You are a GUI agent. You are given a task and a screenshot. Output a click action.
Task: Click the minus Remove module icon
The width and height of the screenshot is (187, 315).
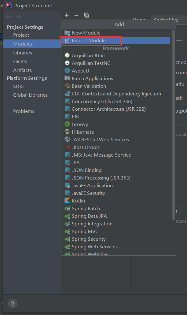tap(76, 15)
